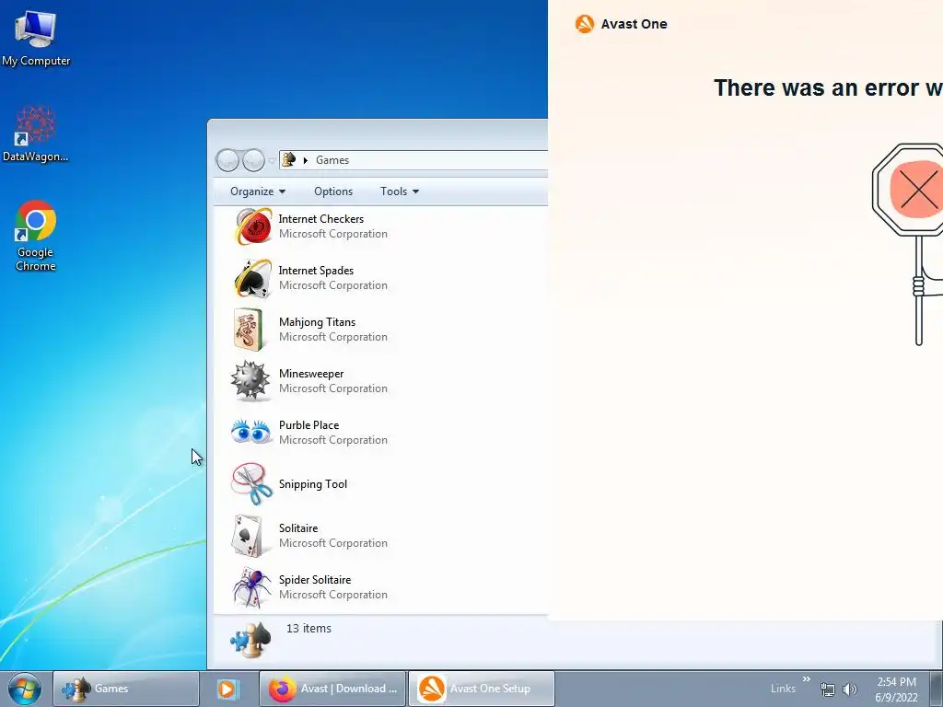Viewport: 943px width, 707px height.
Task: Open the Windows Start button
Action: (x=25, y=689)
